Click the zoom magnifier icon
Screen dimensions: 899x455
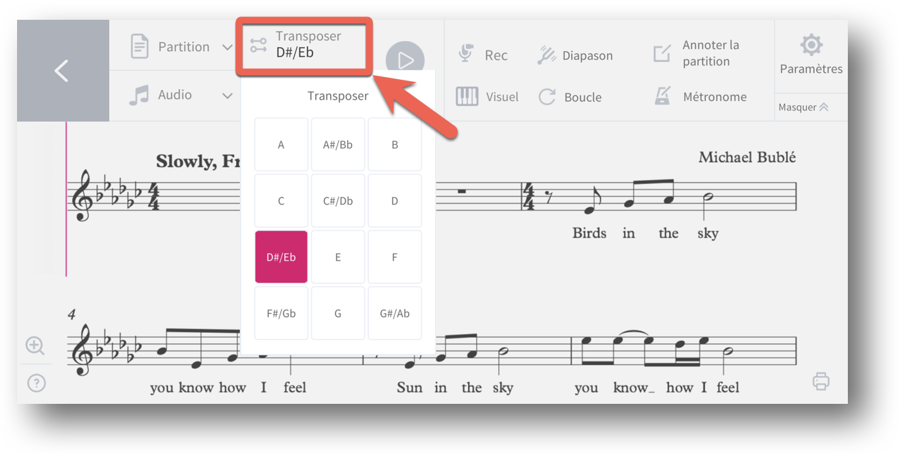click(35, 346)
